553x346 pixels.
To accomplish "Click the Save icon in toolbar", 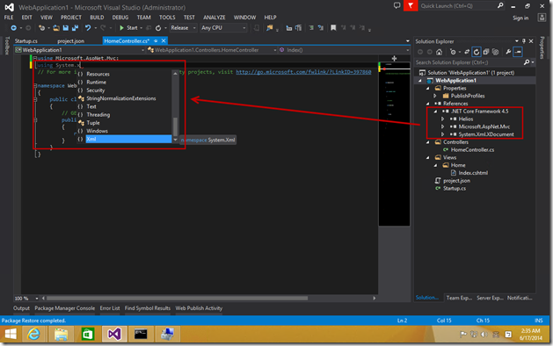I will [66, 28].
